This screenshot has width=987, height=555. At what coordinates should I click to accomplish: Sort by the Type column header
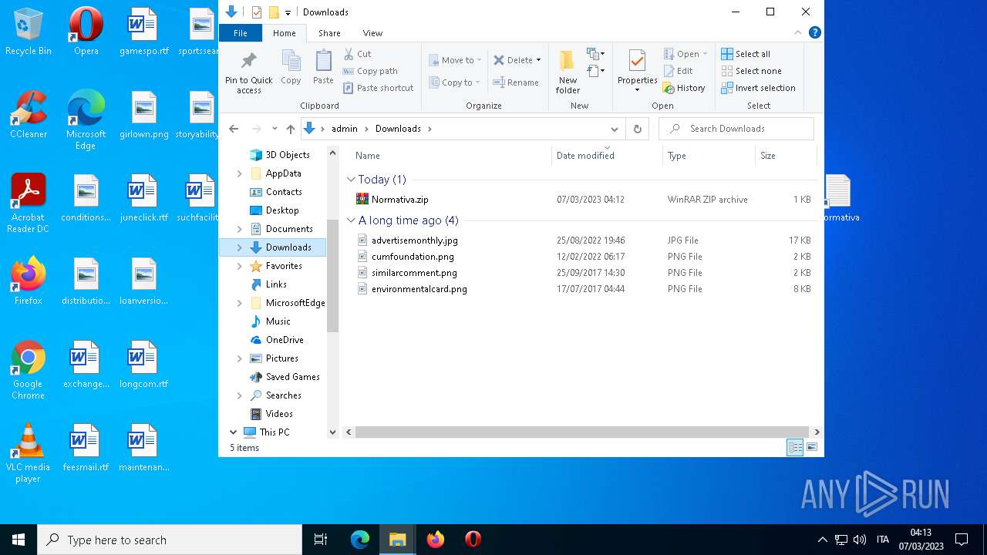(709, 156)
